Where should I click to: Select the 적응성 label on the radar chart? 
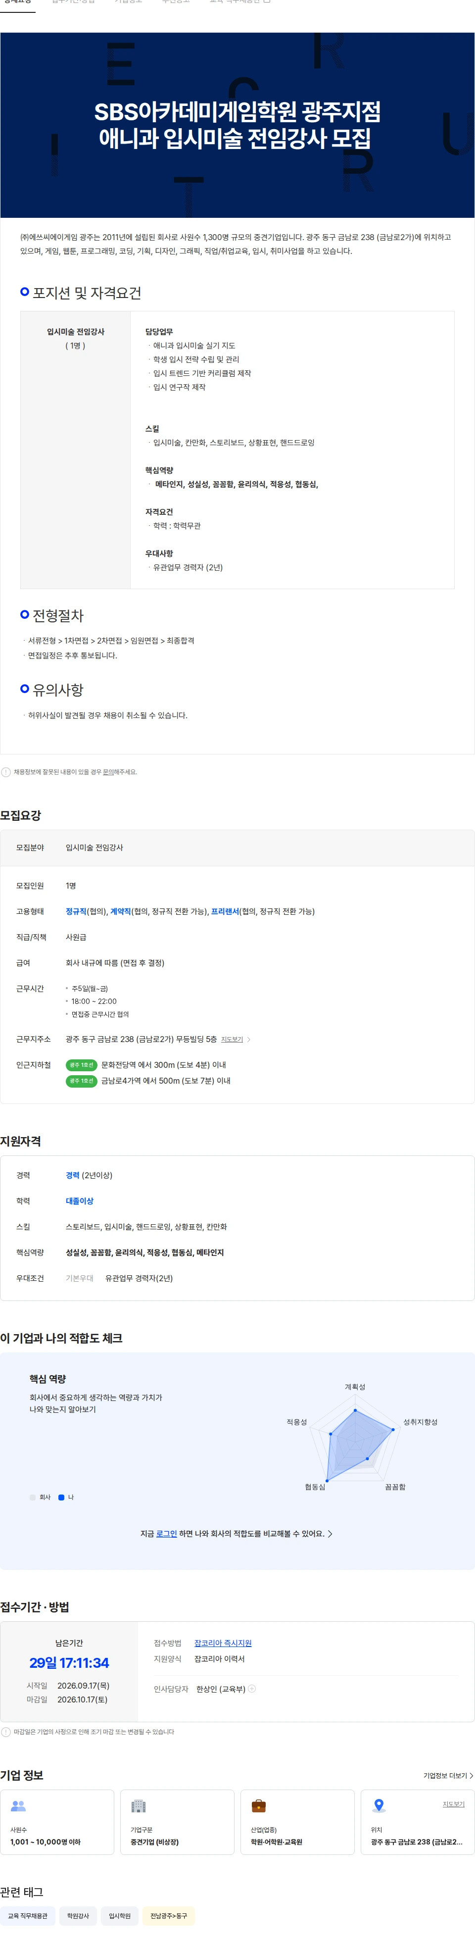click(297, 1422)
